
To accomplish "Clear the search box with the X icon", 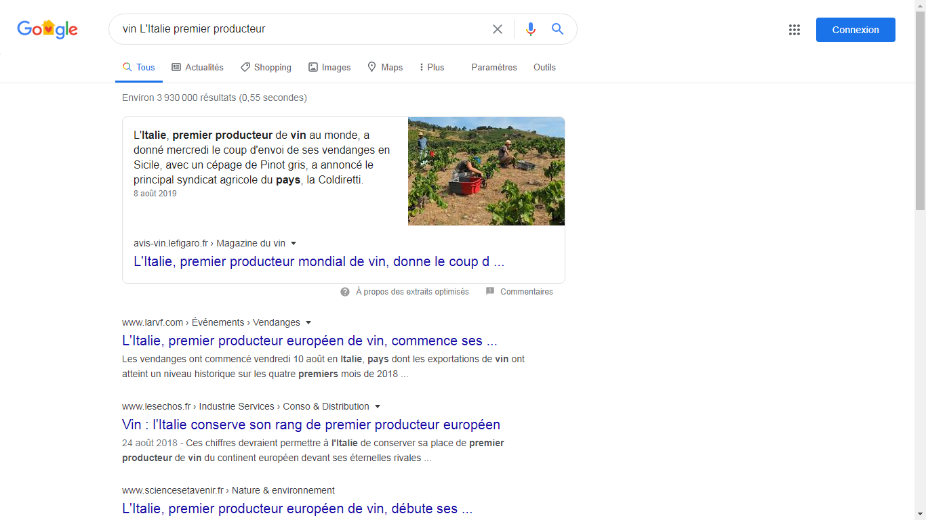I will [498, 29].
